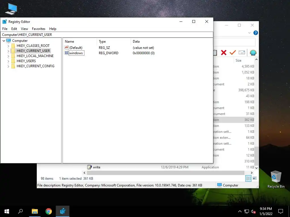Viewport: 290px width, 217px height.
Task: Click the Computer root icon in registry tree
Action: [x=8, y=41]
